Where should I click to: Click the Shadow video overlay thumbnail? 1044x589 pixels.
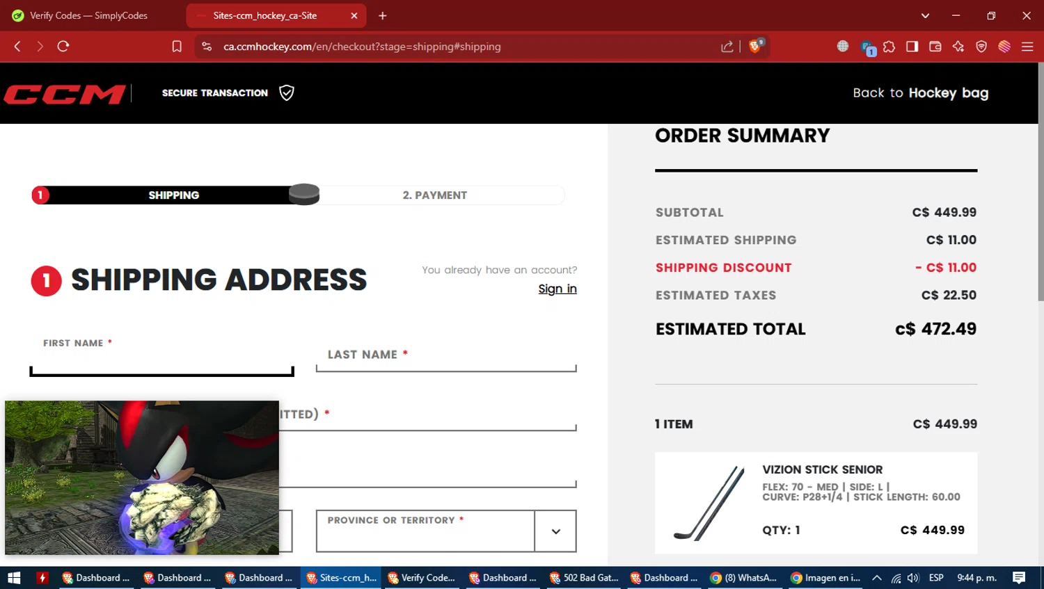pyautogui.click(x=142, y=477)
